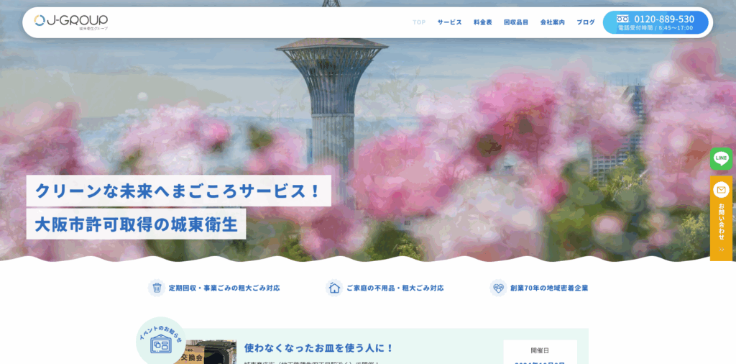This screenshot has width=736, height=364.
Task: Click the 開催日 event date box
Action: click(x=540, y=352)
